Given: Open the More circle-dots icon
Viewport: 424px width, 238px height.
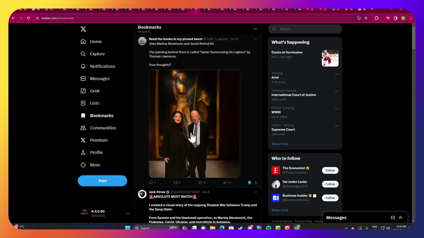Looking at the screenshot, I should pyautogui.click(x=83, y=165).
